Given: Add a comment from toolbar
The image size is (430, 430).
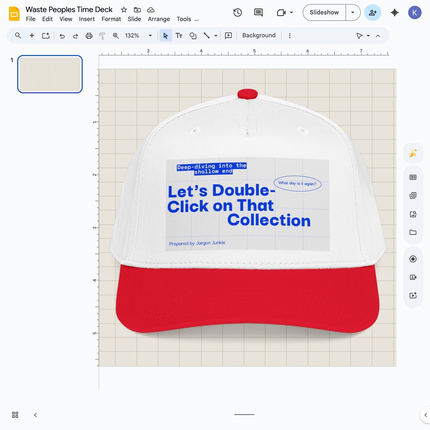Looking at the screenshot, I should click(x=229, y=36).
